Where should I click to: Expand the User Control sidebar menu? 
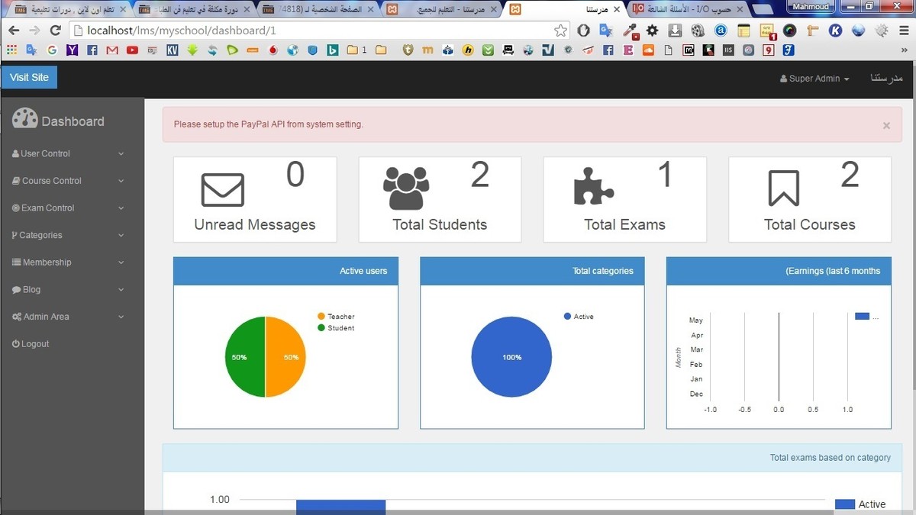(67, 153)
